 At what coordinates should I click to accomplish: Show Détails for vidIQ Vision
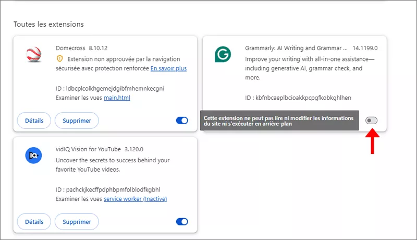pyautogui.click(x=34, y=222)
